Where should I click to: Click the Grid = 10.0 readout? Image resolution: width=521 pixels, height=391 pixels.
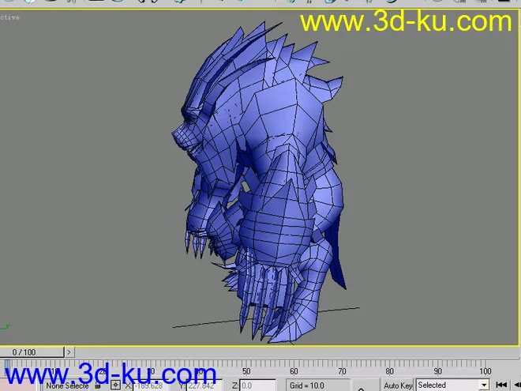(308, 385)
